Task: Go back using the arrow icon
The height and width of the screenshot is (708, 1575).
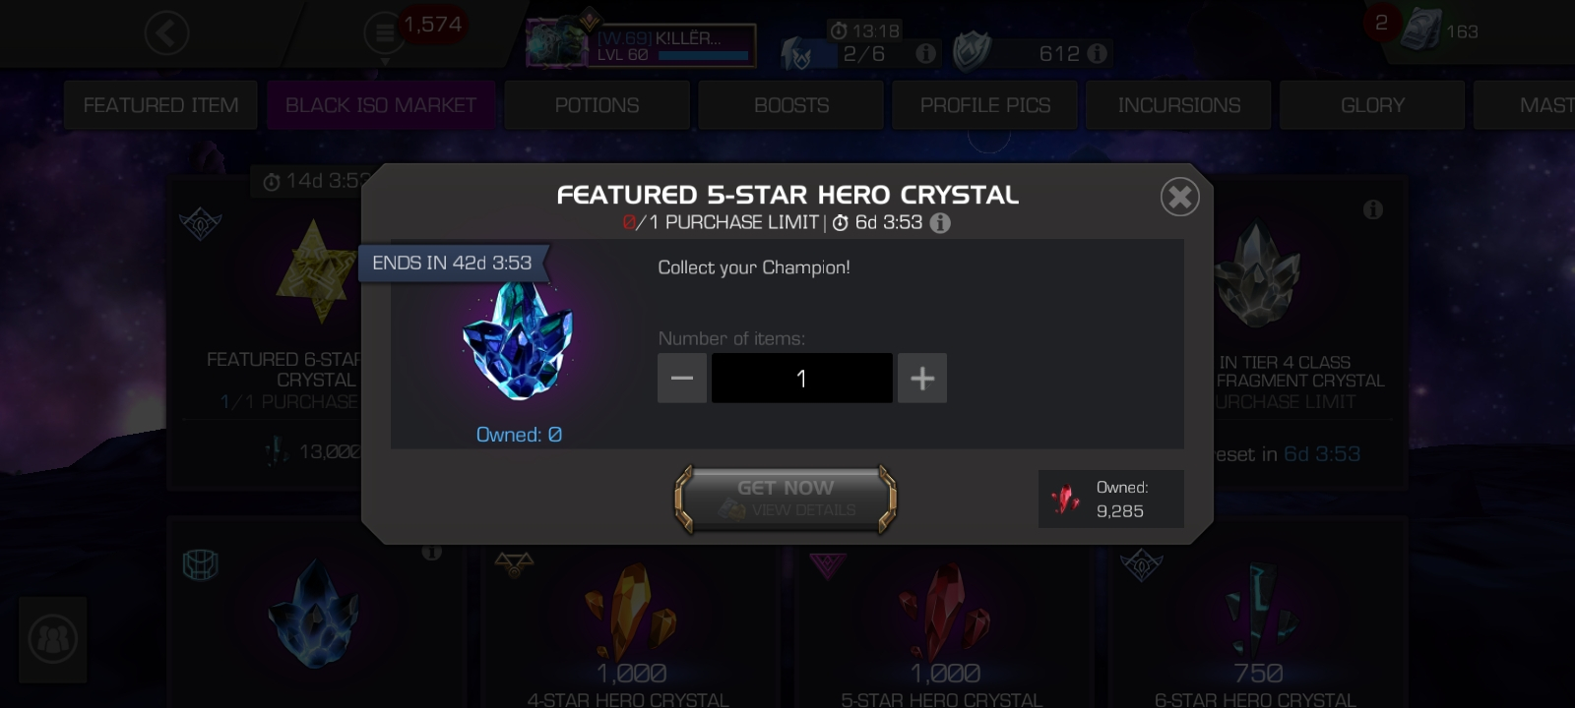Action: point(166,34)
